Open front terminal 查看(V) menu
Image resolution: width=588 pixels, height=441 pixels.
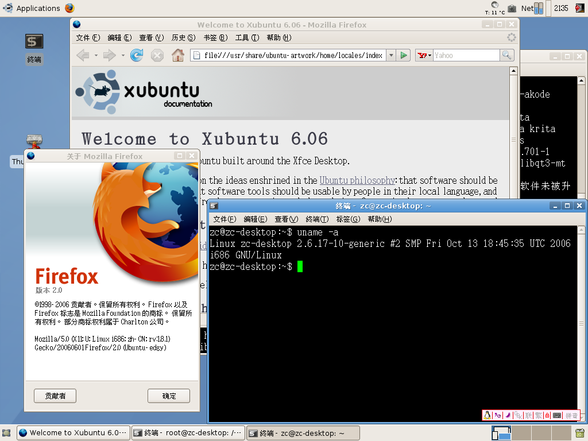286,219
